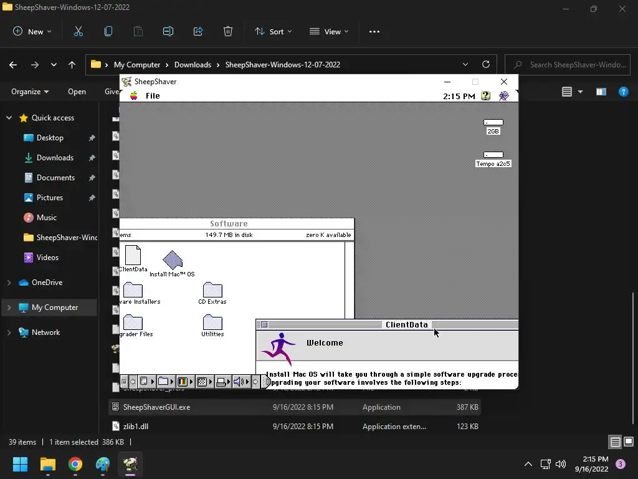Open Google Chrome from the taskbar
The image size is (638, 479).
point(75,464)
